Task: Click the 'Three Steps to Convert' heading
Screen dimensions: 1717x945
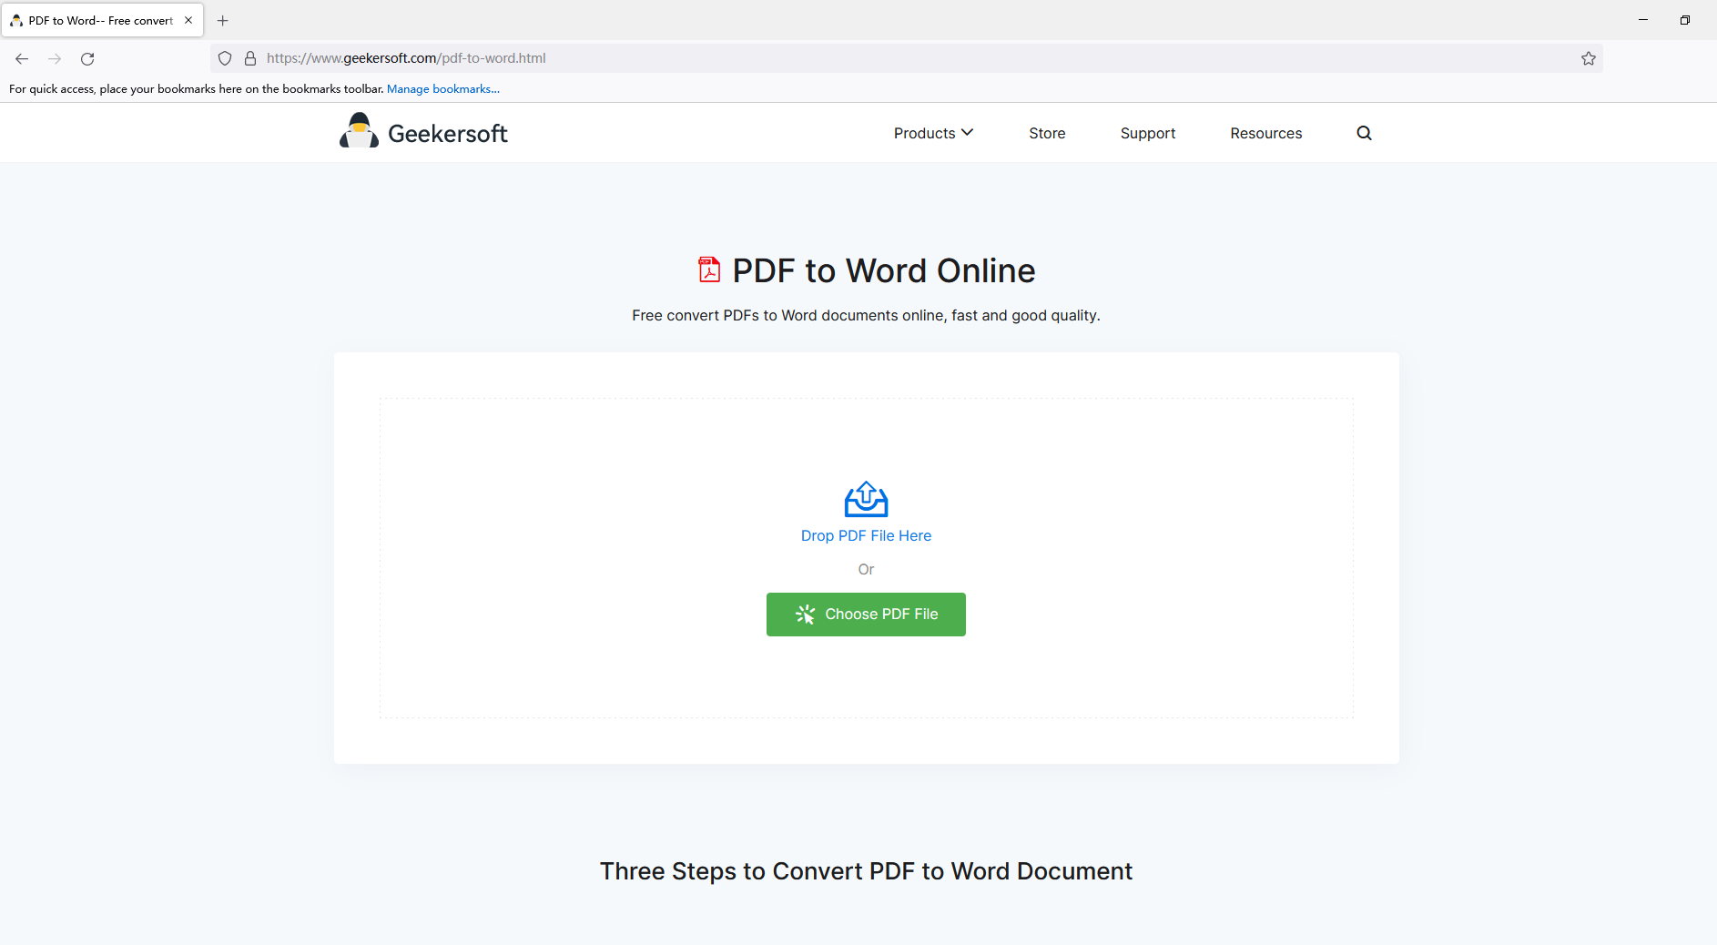Action: [x=866, y=871]
